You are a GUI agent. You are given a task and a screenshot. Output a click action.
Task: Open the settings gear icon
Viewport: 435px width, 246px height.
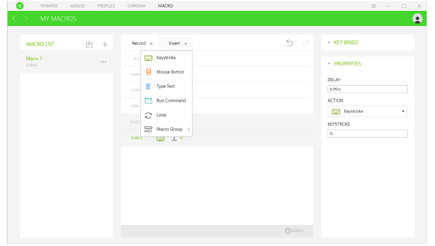pos(374,6)
